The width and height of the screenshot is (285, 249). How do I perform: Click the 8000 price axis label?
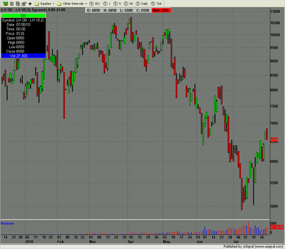pyautogui.click(x=274, y=90)
